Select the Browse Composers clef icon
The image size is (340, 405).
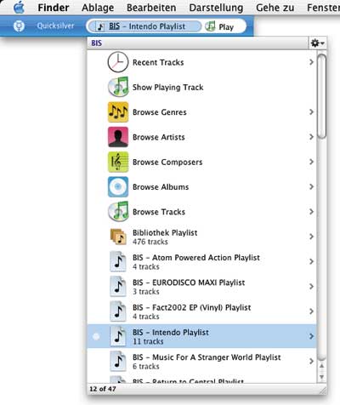(118, 162)
